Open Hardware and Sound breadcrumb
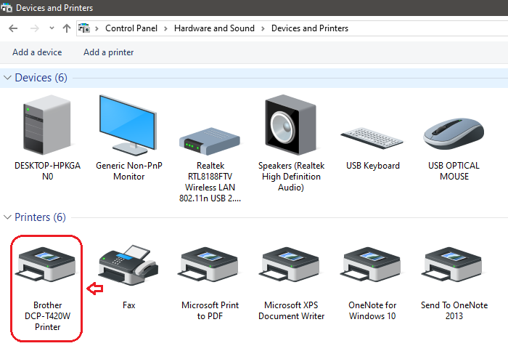Image resolution: width=508 pixels, height=346 pixels. tap(214, 28)
